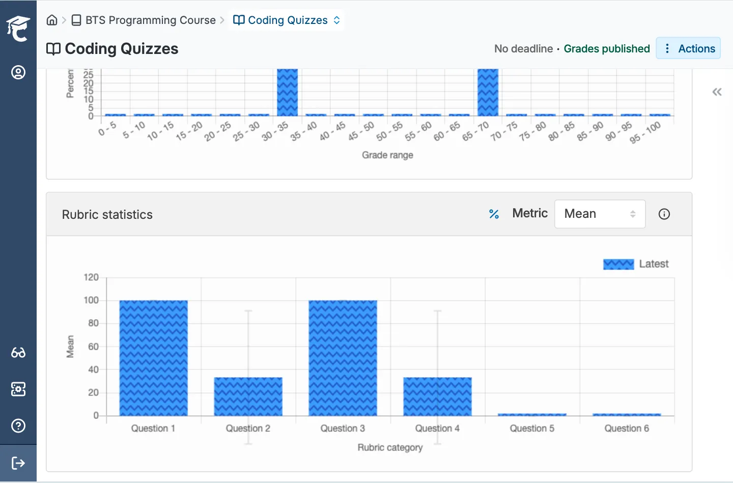Click the logout icon at sidebar bottom
The height and width of the screenshot is (483, 733).
(18, 463)
